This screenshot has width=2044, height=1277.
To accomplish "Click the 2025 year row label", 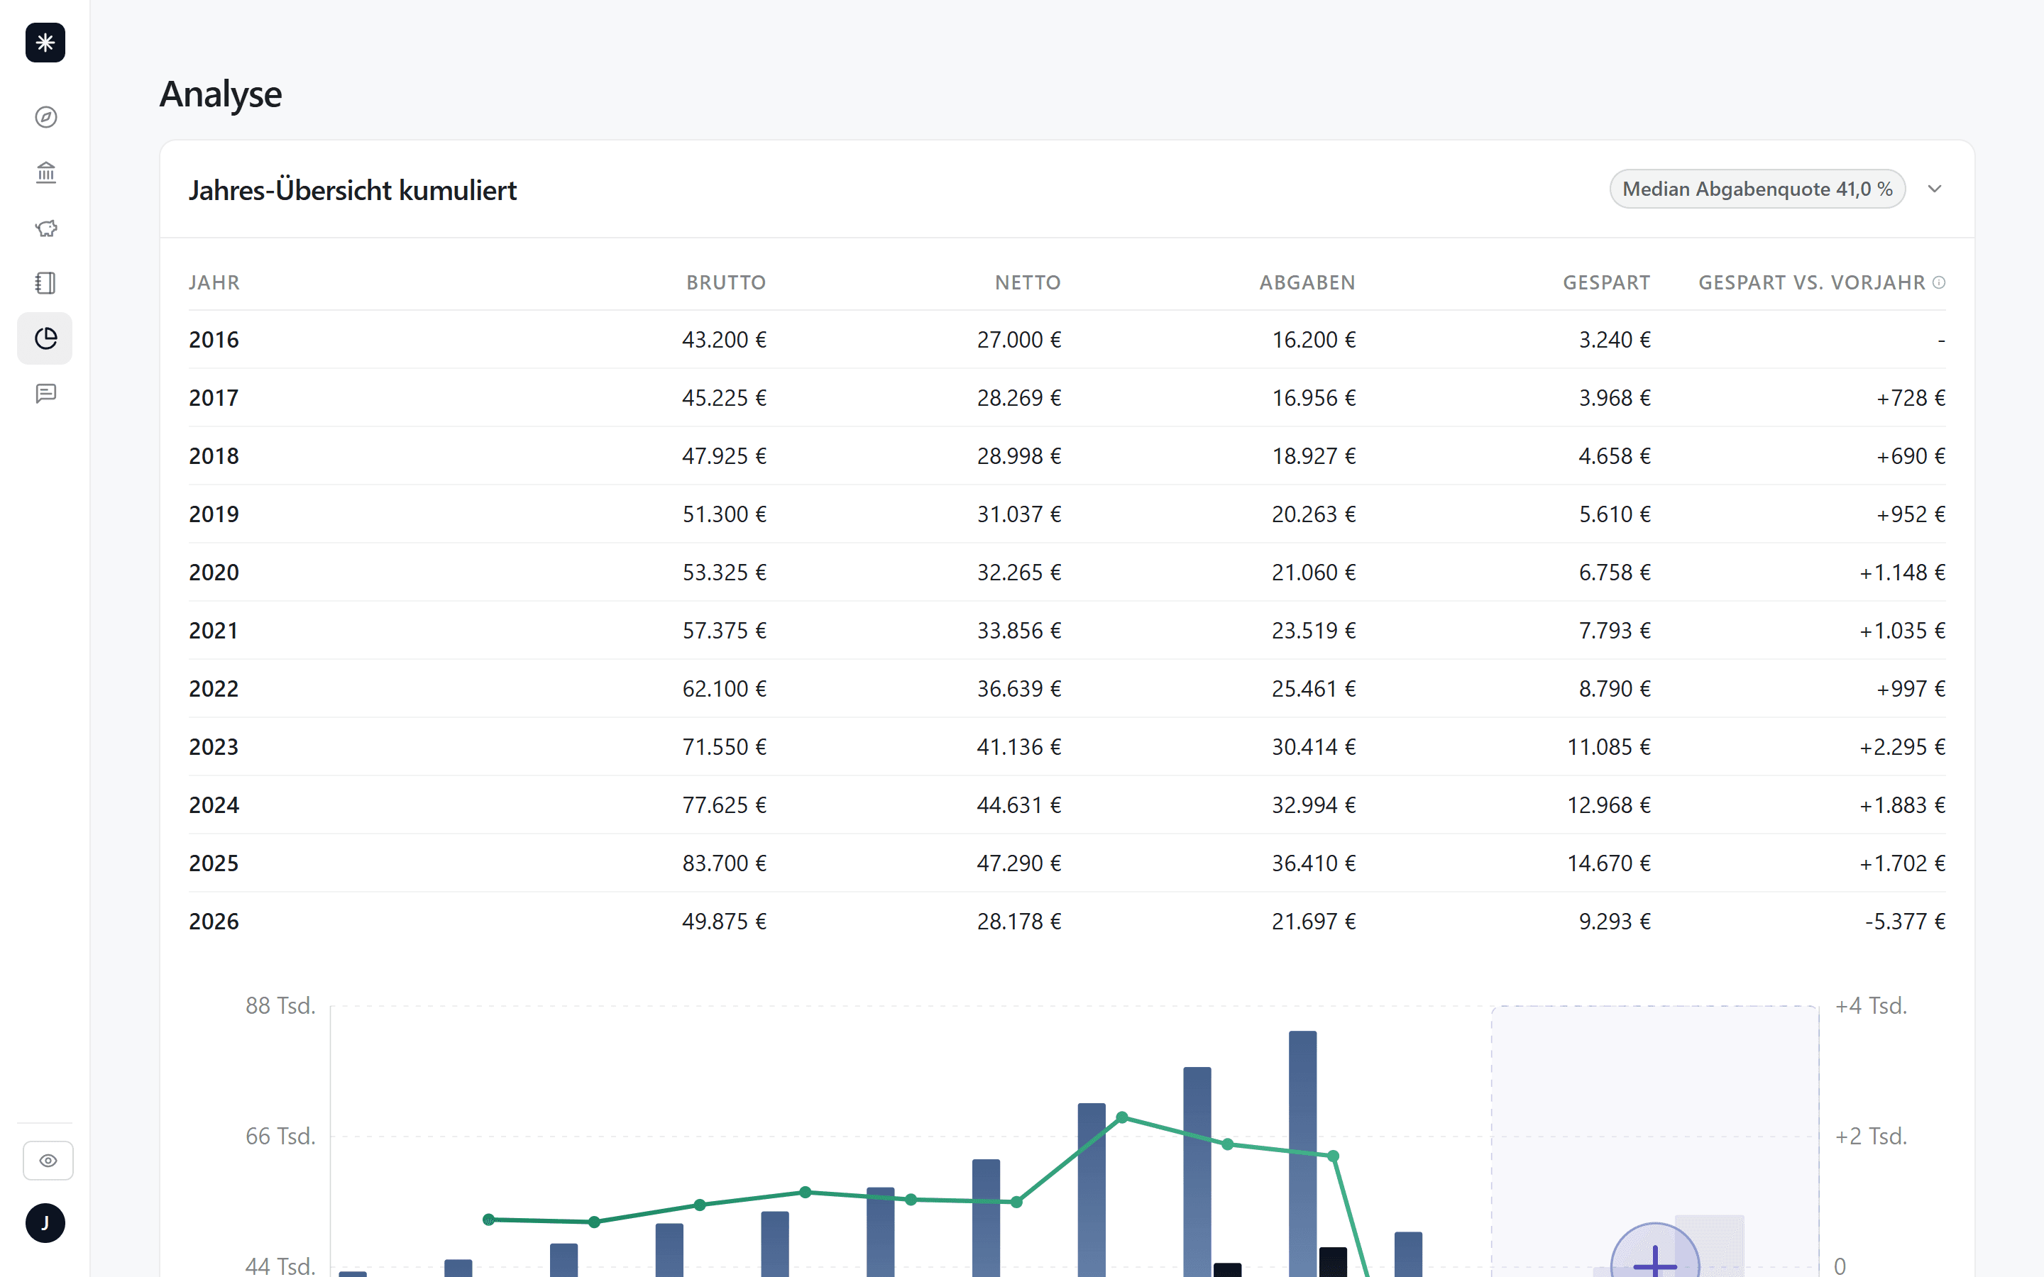I will pos(214,865).
